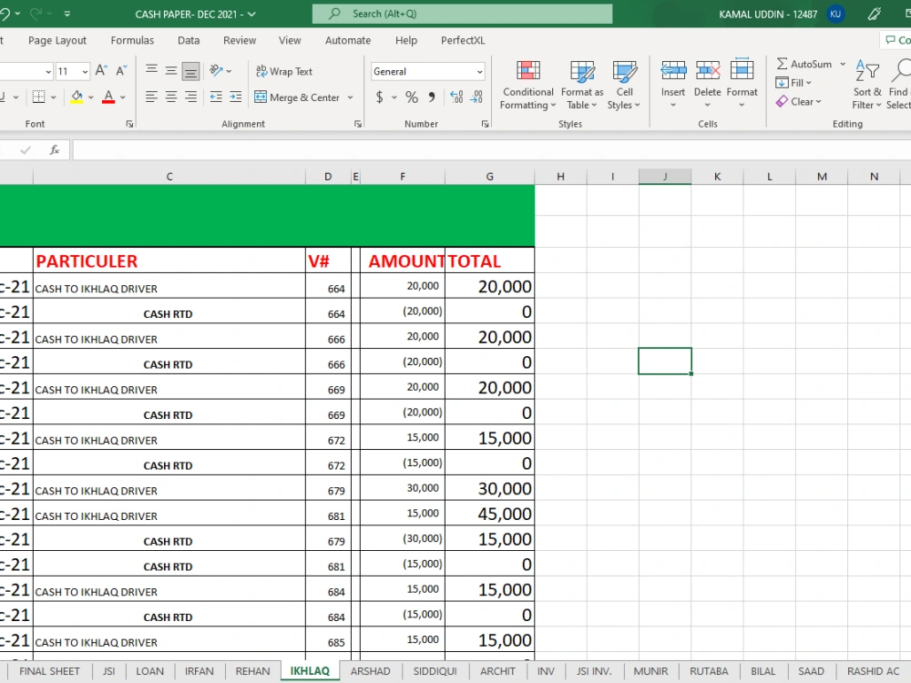This screenshot has height=683, width=911.
Task: Open Customize Quick Access Toolbar arrow
Action: pos(67,14)
